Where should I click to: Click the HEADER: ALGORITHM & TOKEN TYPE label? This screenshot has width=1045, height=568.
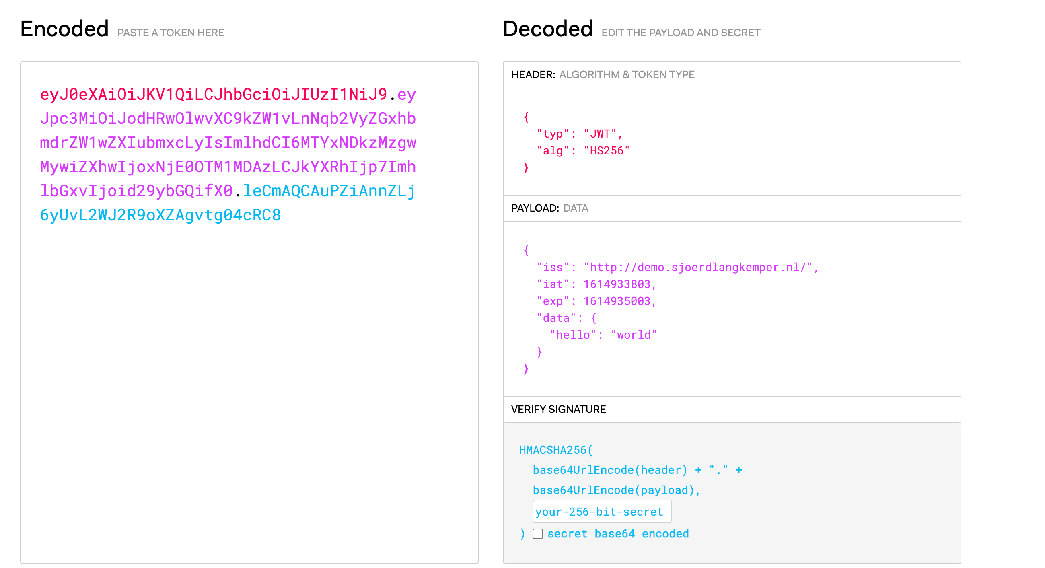click(x=603, y=75)
